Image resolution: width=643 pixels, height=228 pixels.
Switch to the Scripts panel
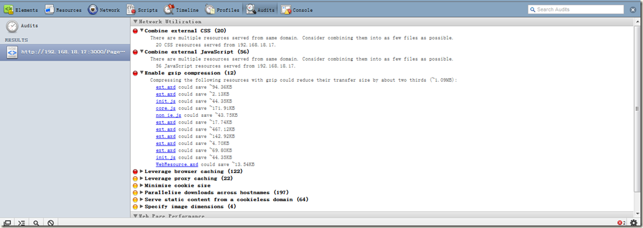tap(142, 10)
